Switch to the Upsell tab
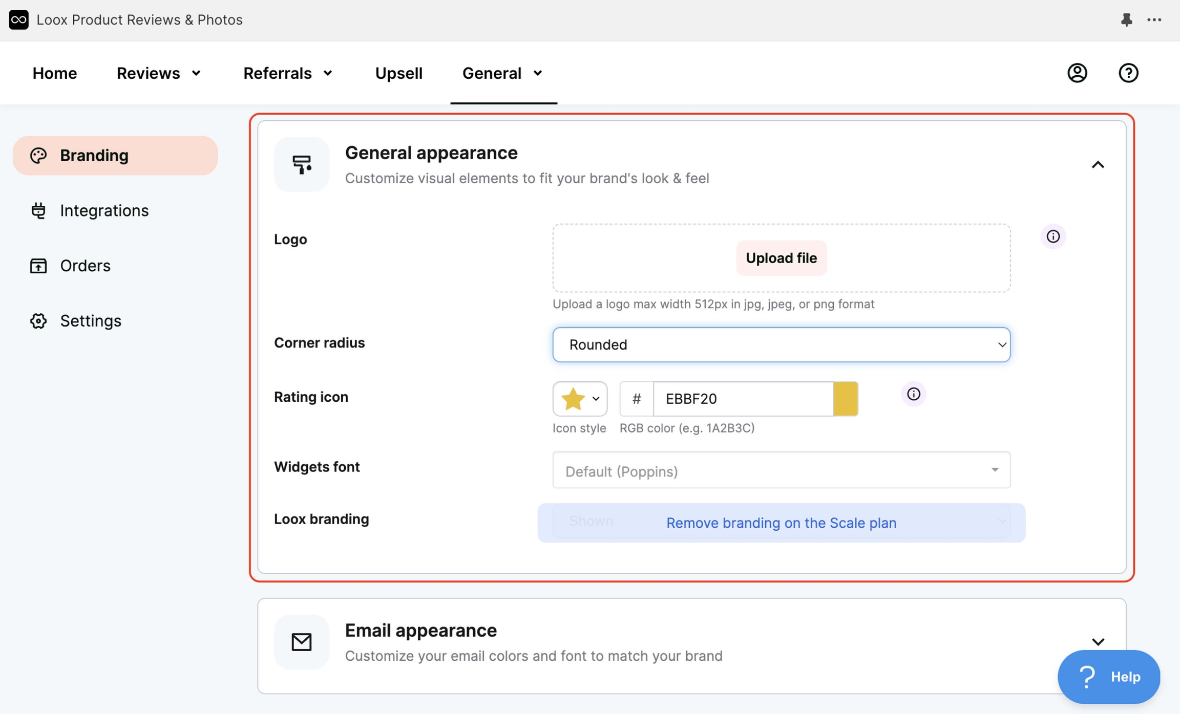1180x714 pixels. point(398,73)
